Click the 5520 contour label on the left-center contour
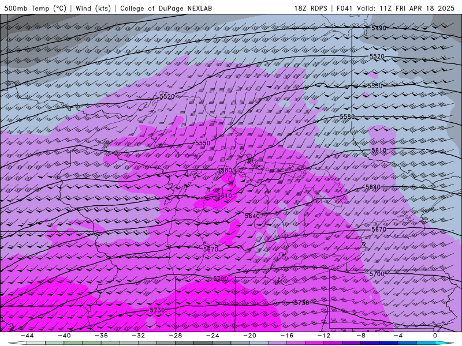462x346 pixels. 167,96
